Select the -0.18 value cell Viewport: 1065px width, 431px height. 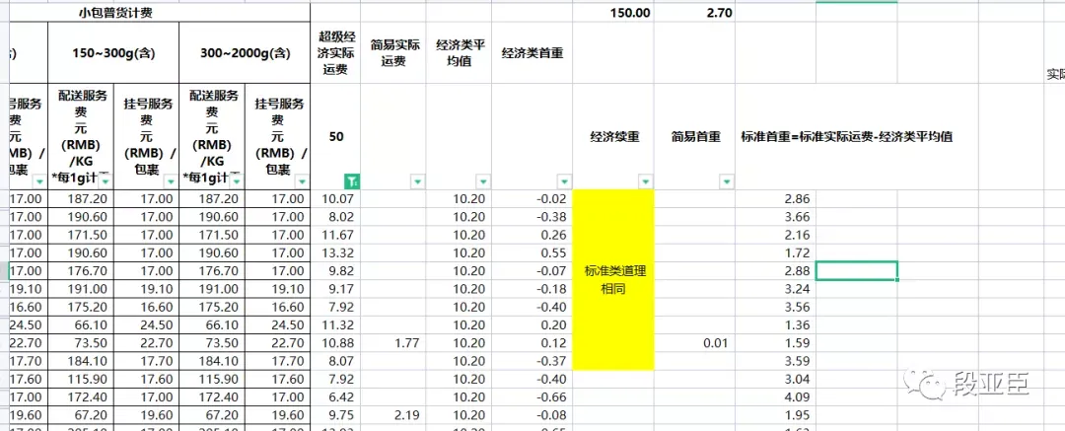[532, 288]
